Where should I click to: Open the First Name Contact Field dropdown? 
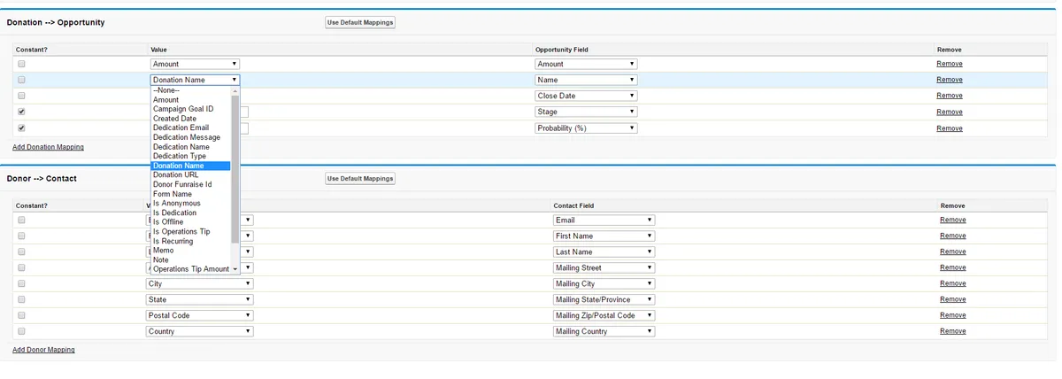point(604,236)
